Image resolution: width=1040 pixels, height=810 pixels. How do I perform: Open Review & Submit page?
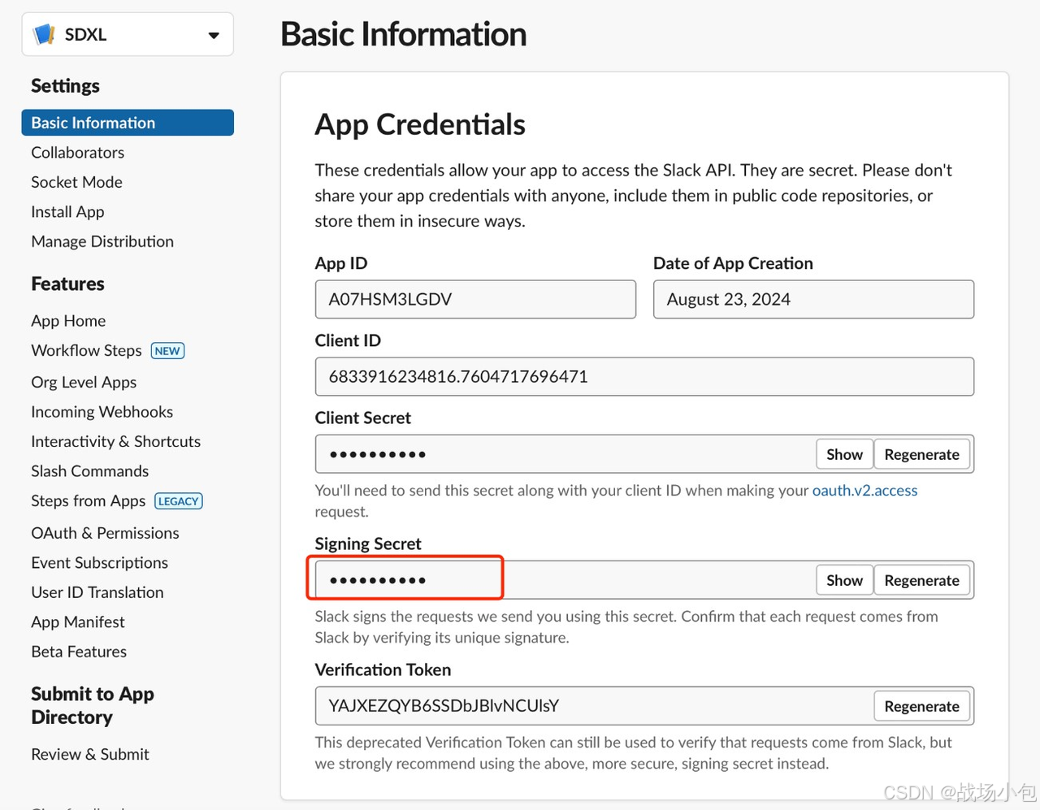[x=90, y=754]
